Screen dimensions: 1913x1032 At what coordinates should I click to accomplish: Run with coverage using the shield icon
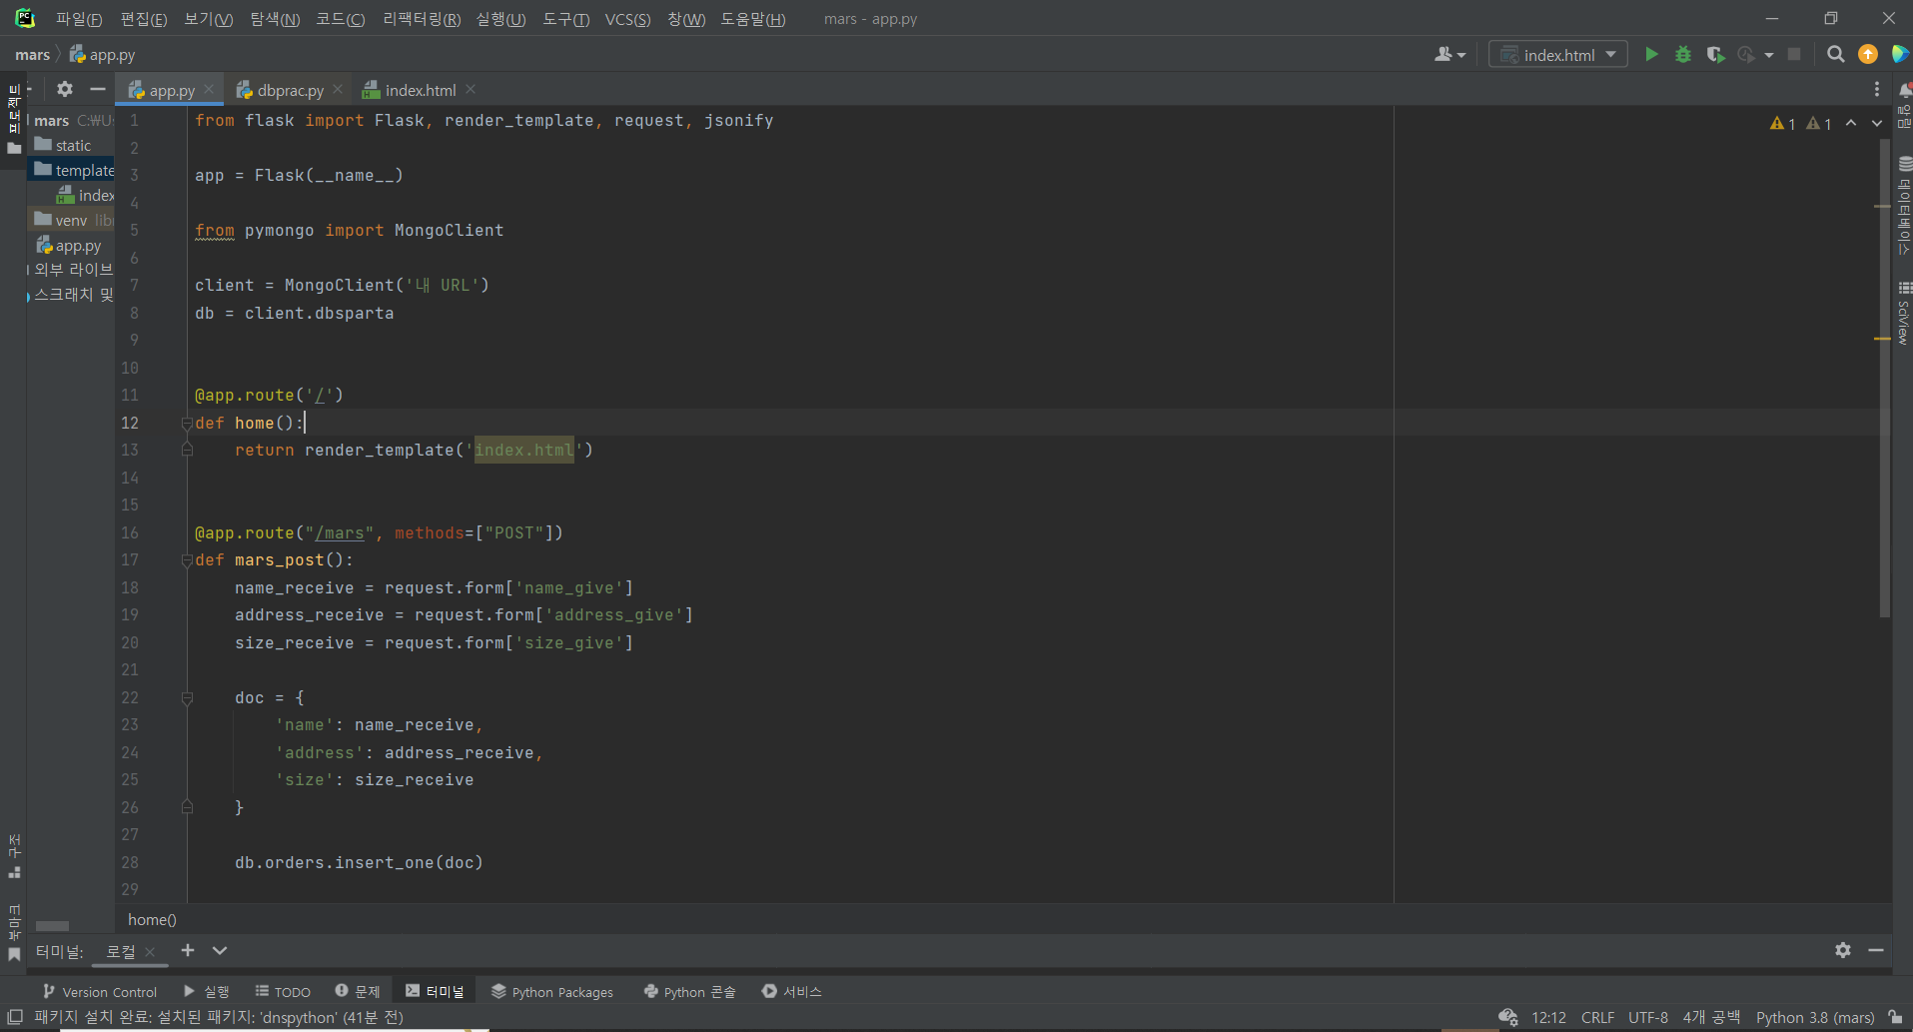coord(1715,55)
